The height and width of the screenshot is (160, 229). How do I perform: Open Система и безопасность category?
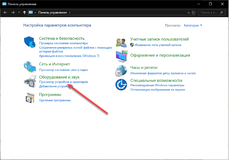(62, 38)
